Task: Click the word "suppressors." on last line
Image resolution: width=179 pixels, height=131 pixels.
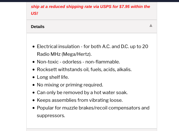Action: coord(51,116)
